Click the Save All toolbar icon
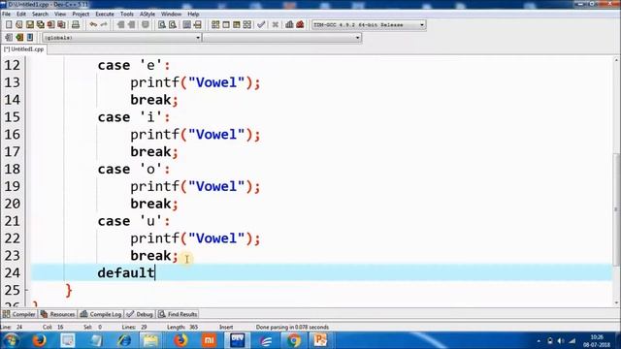 point(40,24)
